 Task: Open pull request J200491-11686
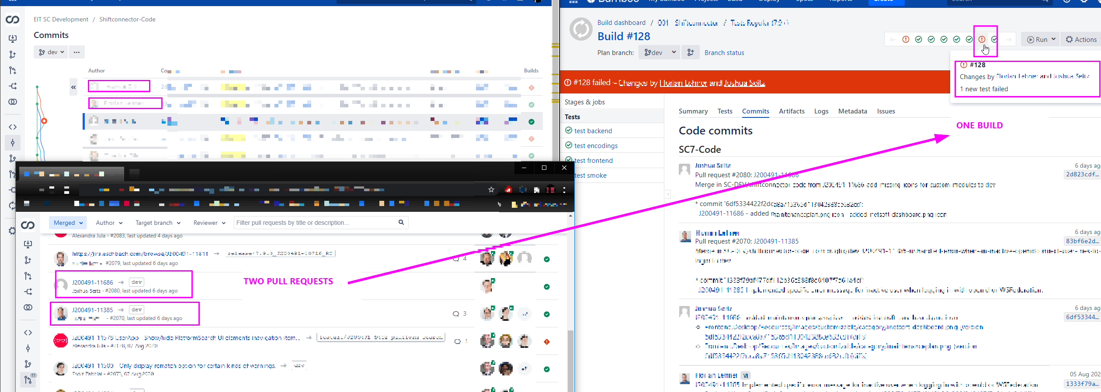[93, 282]
